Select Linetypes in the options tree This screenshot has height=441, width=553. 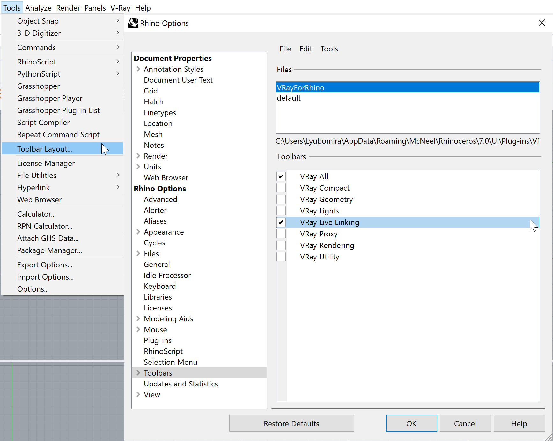click(x=160, y=113)
